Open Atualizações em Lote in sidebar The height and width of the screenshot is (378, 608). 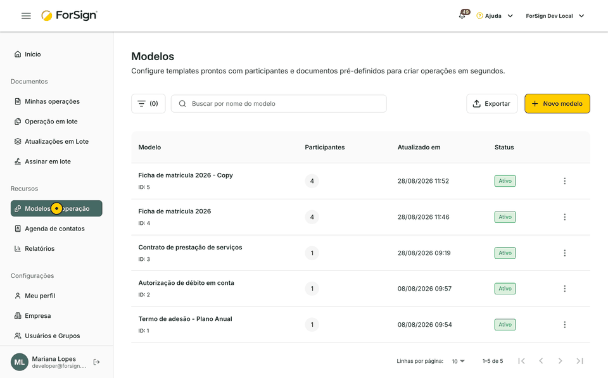[x=51, y=141]
